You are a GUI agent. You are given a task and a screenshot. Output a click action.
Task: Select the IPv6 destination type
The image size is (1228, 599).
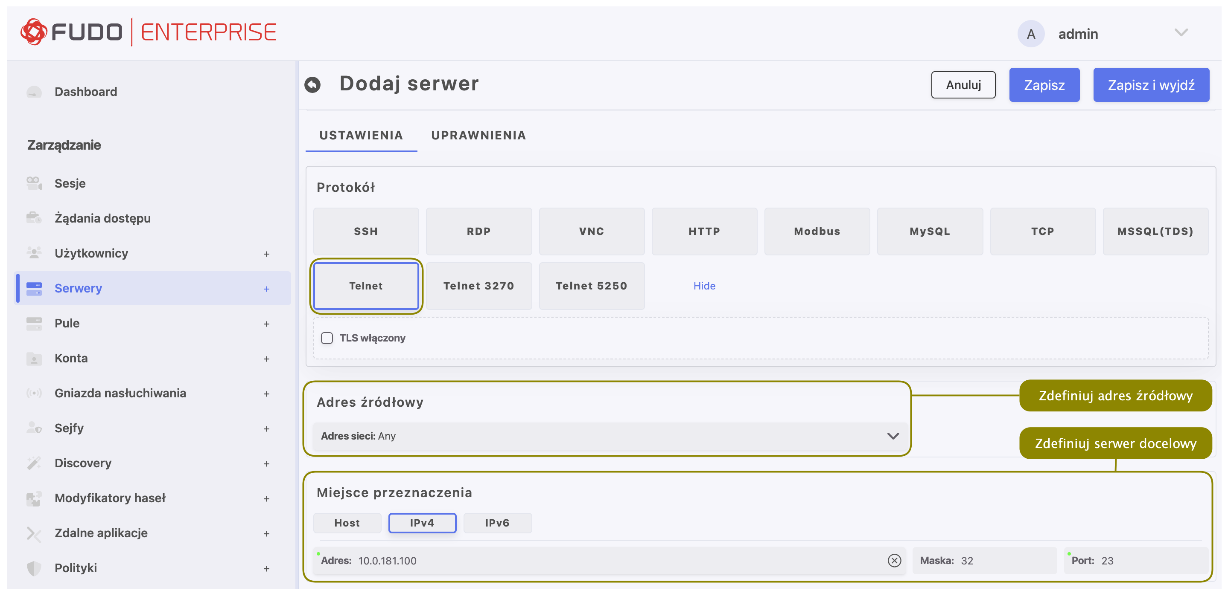pos(497,523)
